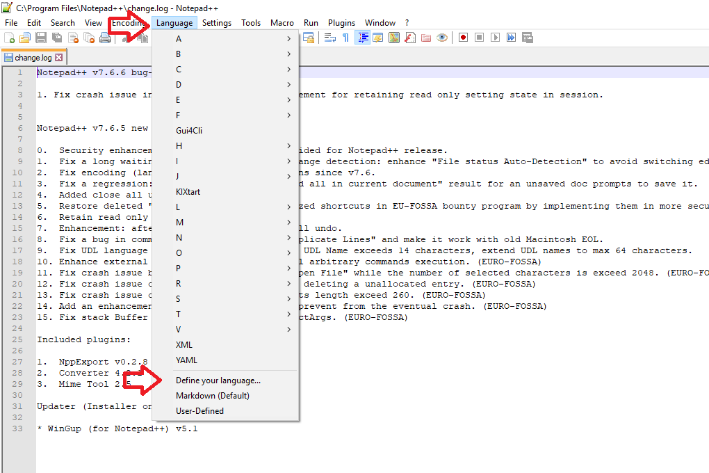Click the Close document toolbar icon
The height and width of the screenshot is (473, 709).
(73, 38)
